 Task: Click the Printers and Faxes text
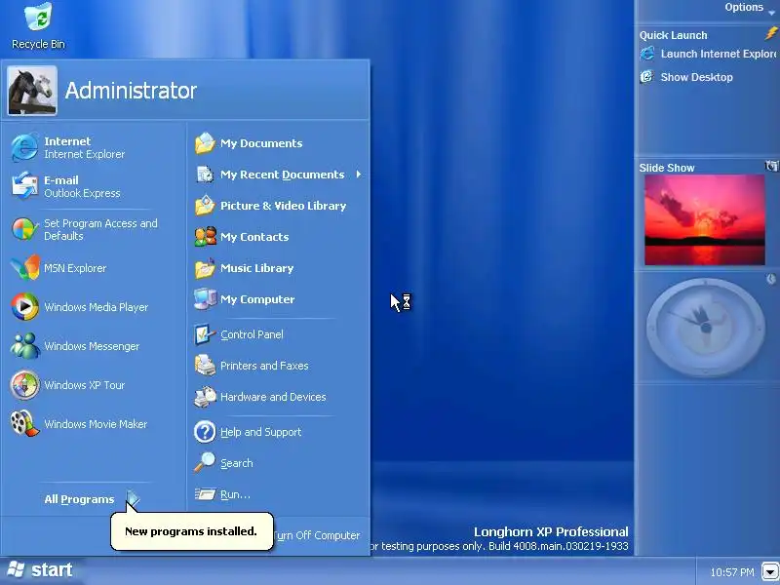[264, 366]
